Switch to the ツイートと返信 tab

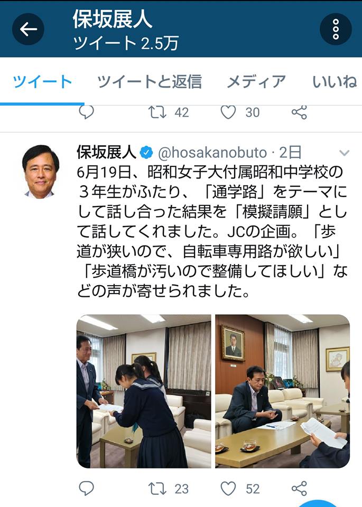click(x=150, y=81)
